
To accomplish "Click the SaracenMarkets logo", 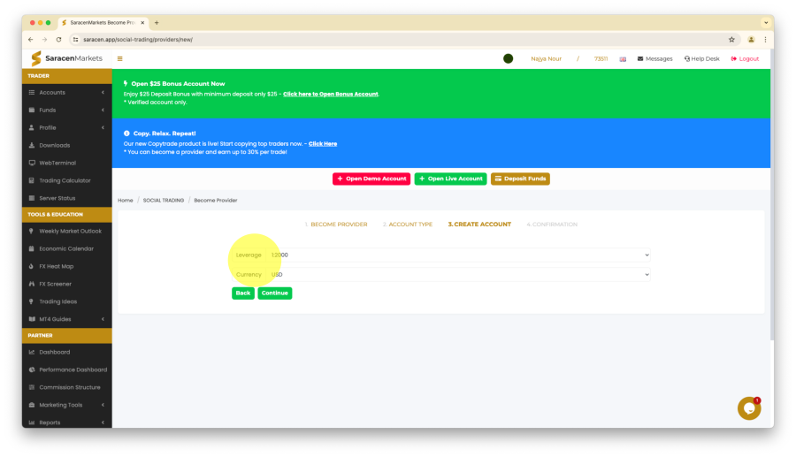I will [x=66, y=58].
